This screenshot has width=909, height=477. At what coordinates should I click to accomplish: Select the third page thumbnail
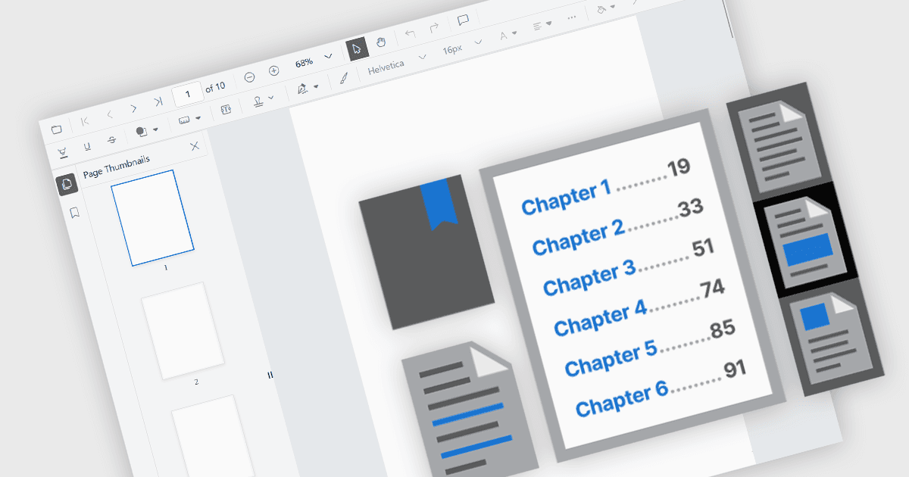pos(213,436)
